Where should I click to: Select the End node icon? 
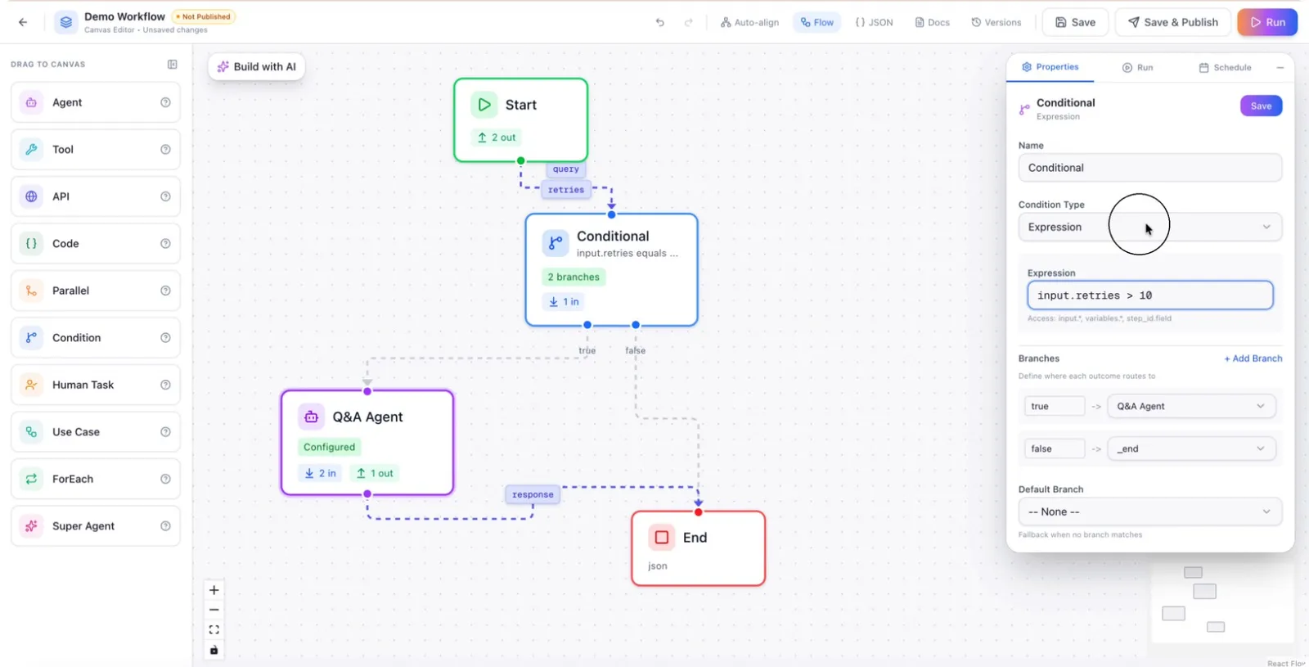(x=662, y=538)
